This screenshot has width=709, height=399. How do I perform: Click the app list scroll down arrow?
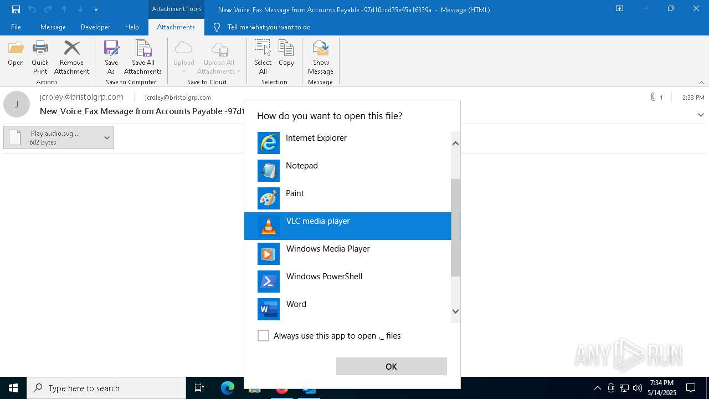click(455, 311)
